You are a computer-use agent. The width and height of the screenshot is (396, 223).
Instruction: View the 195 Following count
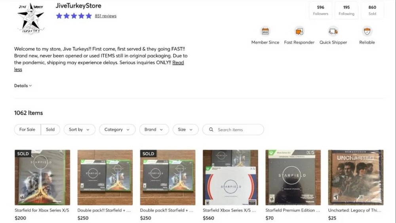(x=346, y=10)
